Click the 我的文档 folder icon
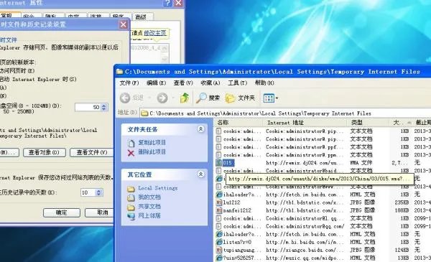The width and height of the screenshot is (431, 262). tap(131, 197)
